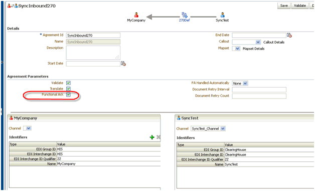Click the Document Retry Interval field
Screen dimensions: 315x191
tap(259, 89)
